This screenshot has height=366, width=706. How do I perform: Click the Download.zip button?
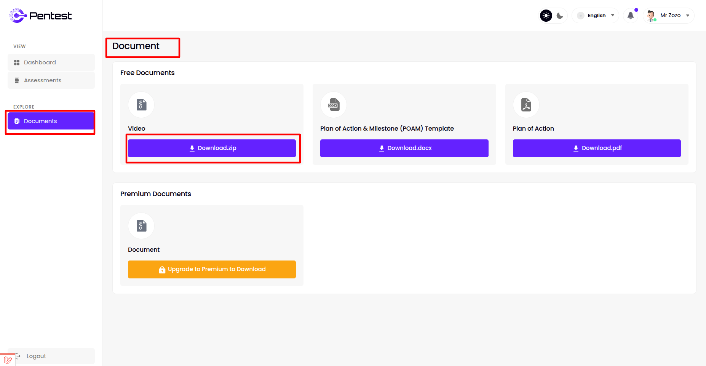[x=212, y=148]
